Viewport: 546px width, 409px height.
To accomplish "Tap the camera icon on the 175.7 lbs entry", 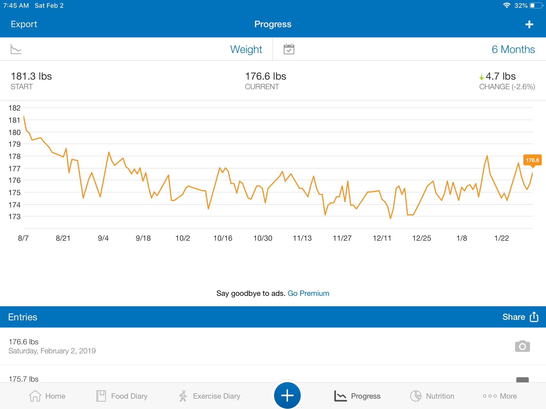I will [x=522, y=380].
